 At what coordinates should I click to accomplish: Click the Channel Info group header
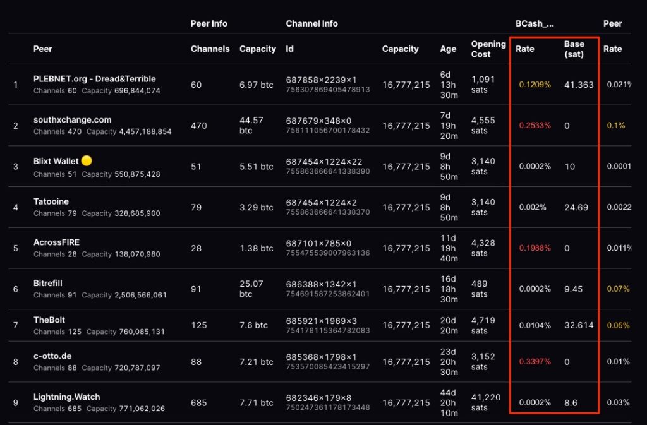[311, 23]
